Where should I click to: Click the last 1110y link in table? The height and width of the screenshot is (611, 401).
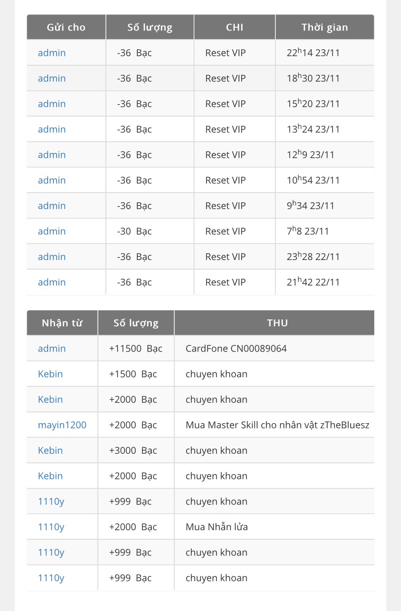coord(51,578)
